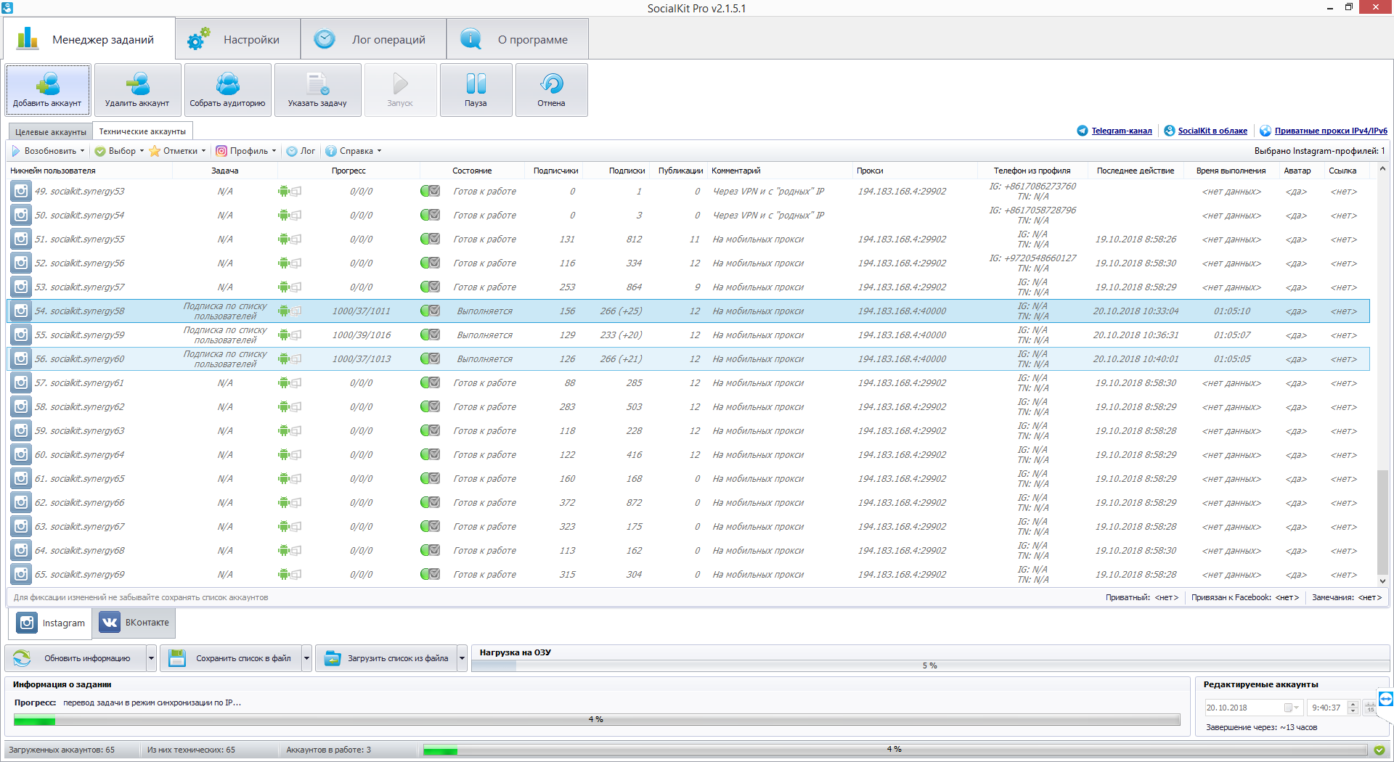Increase time with the spinner arrow
This screenshot has width=1394, height=762.
click(1353, 704)
